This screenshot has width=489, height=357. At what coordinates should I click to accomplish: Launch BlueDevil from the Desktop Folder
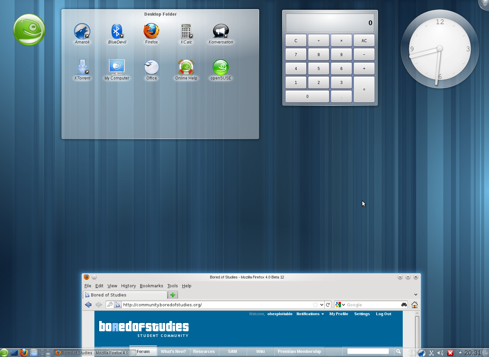[117, 32]
